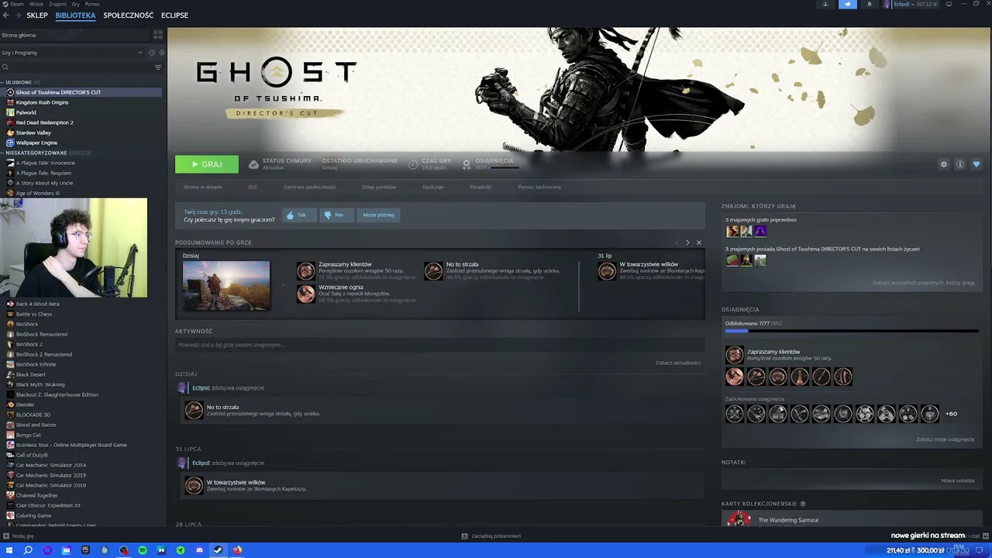Image resolution: width=992 pixels, height=558 pixels.
Task: Open Discord from the taskbar
Action: [199, 550]
